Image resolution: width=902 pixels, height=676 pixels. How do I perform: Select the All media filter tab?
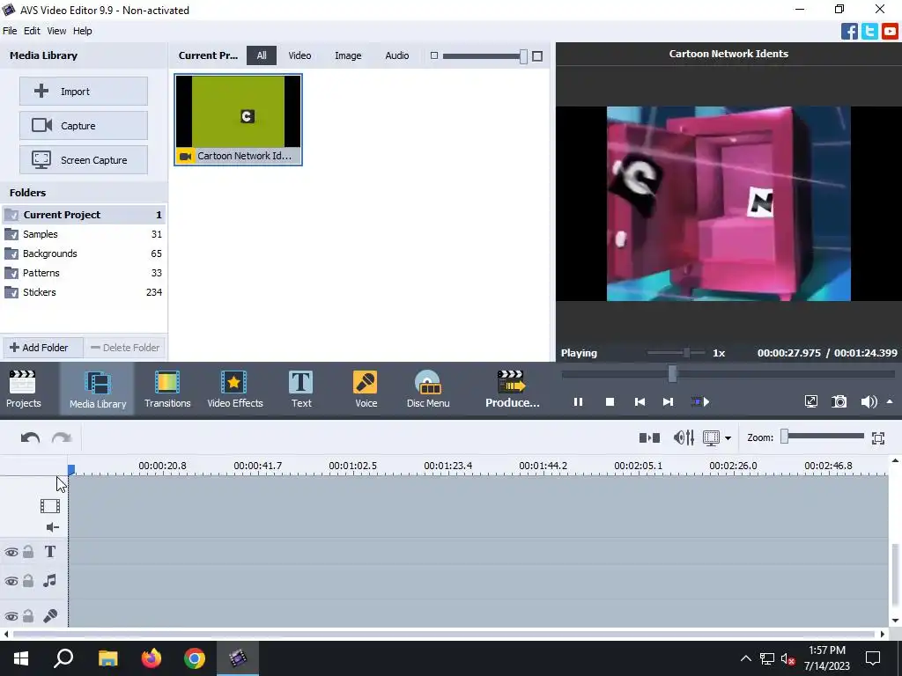point(262,55)
